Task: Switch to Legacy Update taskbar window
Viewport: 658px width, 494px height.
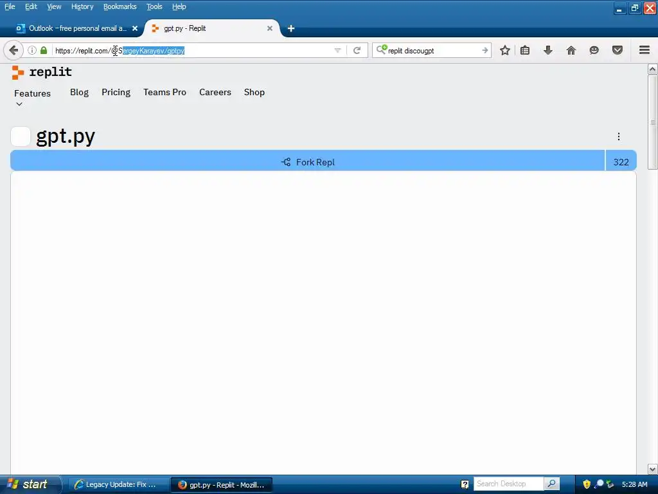Action: click(118, 485)
